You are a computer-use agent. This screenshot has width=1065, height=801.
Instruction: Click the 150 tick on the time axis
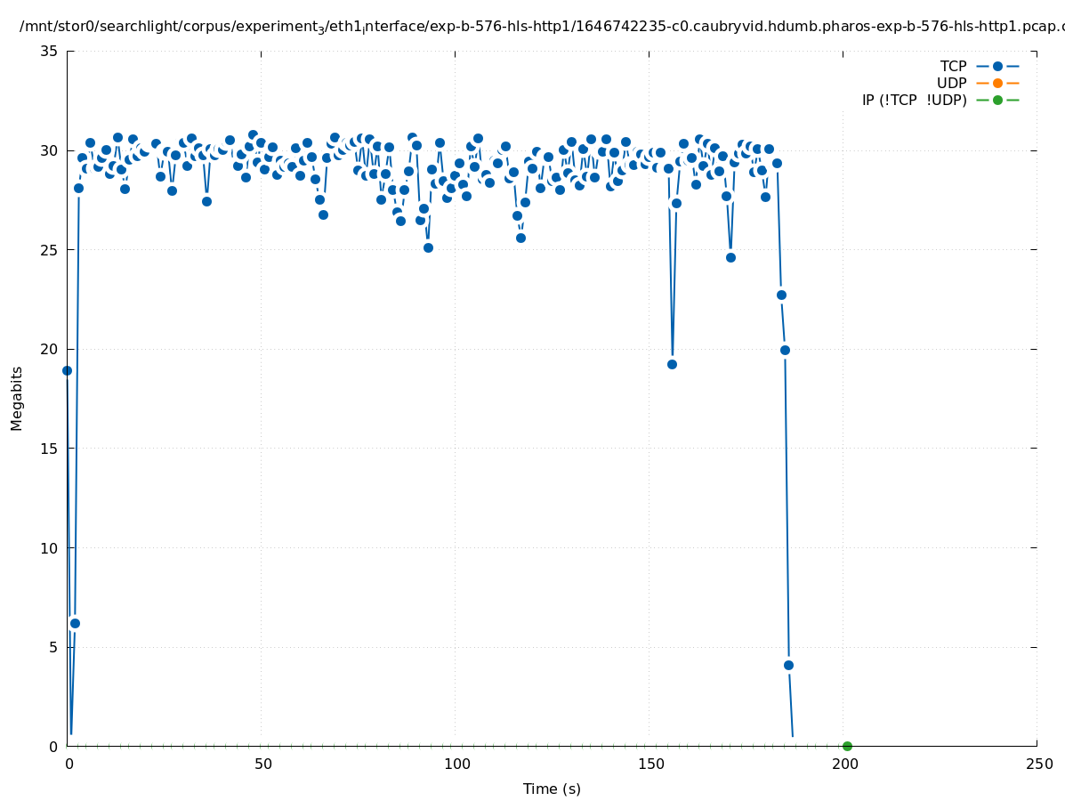pyautogui.click(x=649, y=764)
